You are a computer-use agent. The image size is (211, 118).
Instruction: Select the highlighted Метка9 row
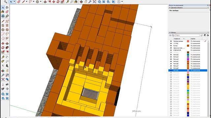point(188,70)
